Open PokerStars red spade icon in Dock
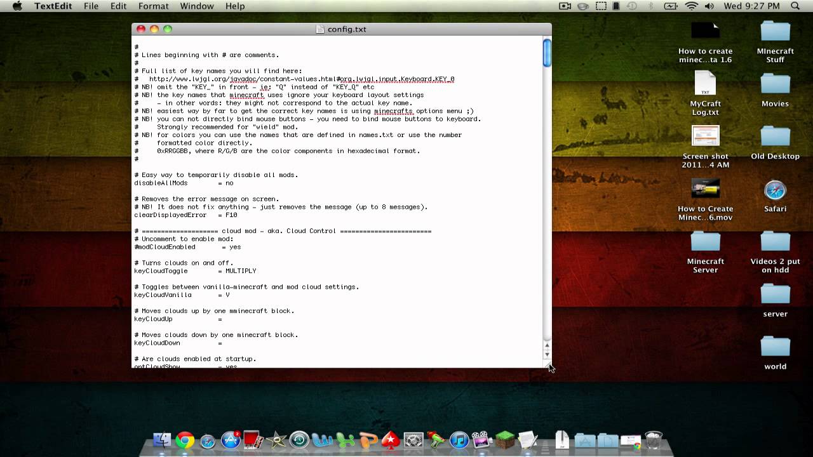The width and height of the screenshot is (813, 457). click(x=391, y=439)
